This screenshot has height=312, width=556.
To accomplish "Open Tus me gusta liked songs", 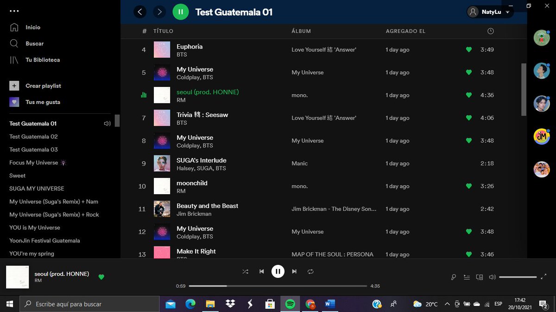I will (x=35, y=102).
